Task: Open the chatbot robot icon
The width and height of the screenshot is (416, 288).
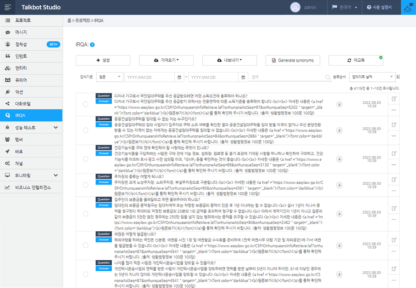Action: tap(408, 7)
